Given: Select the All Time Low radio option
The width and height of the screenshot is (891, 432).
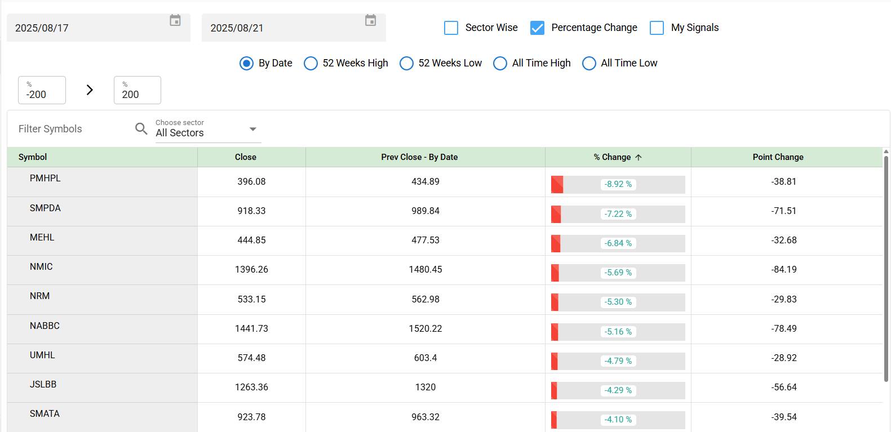Looking at the screenshot, I should pyautogui.click(x=589, y=63).
